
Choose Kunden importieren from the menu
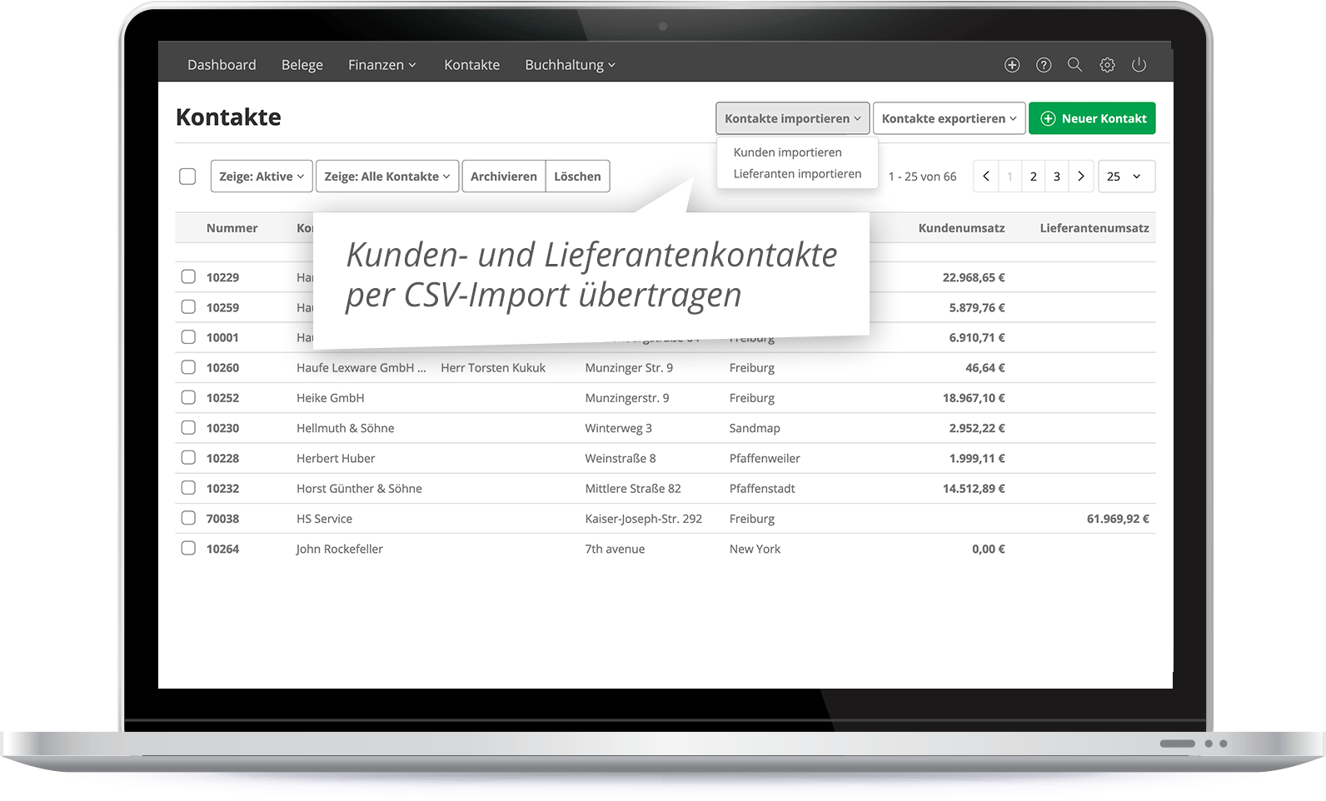pyautogui.click(x=787, y=152)
